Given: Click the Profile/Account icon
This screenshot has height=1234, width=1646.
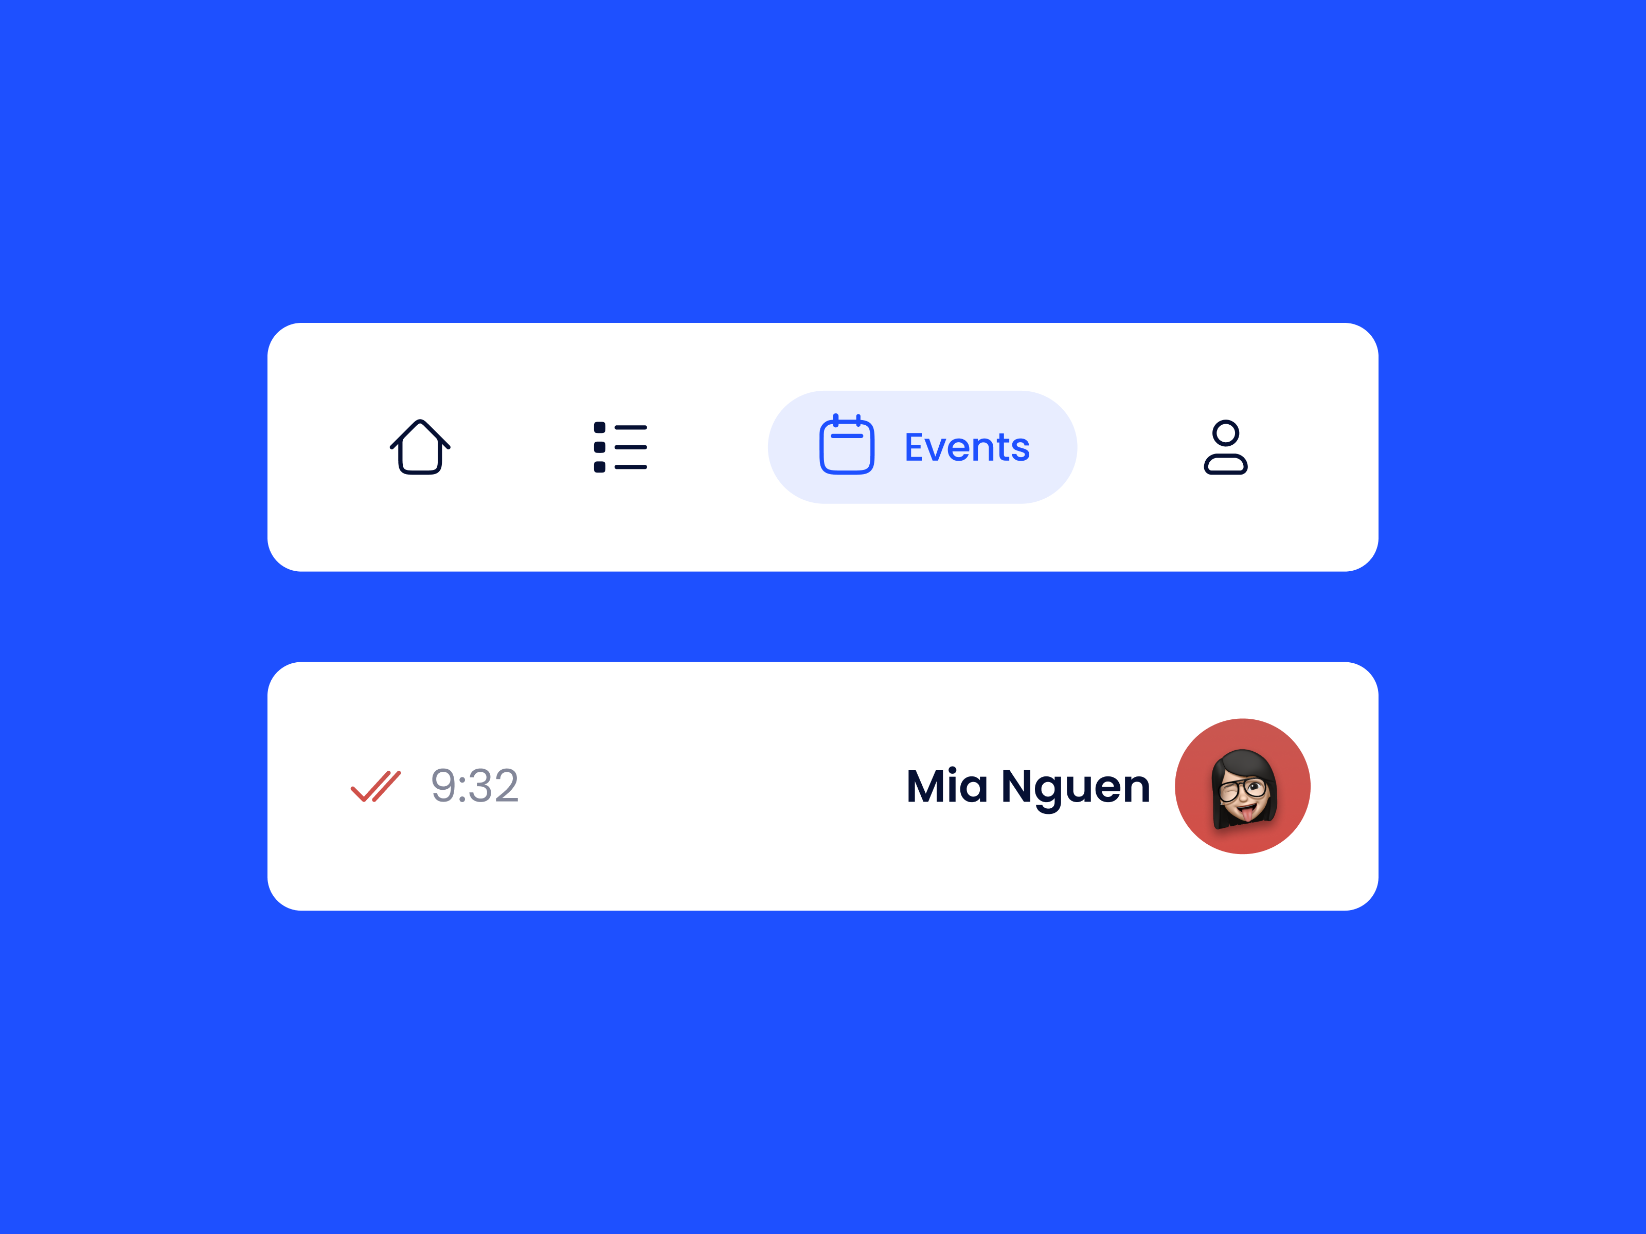Looking at the screenshot, I should [x=1225, y=447].
